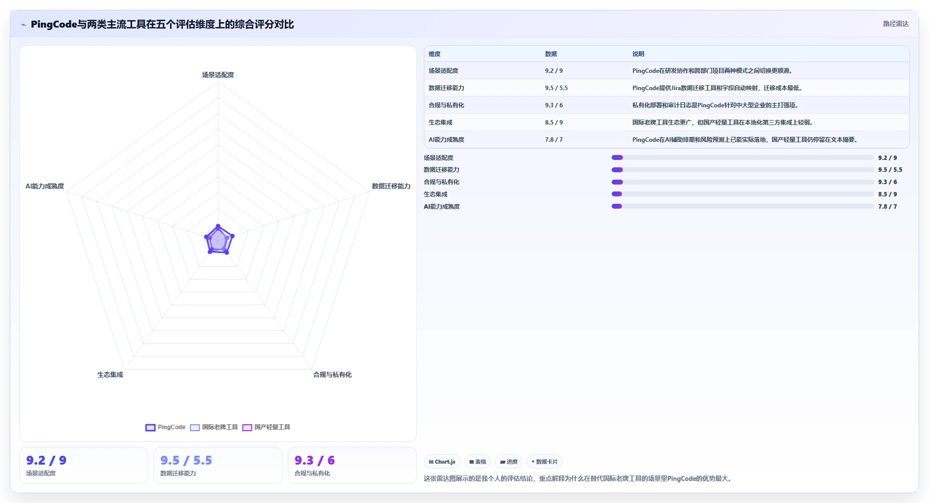This screenshot has width=929, height=503.
Task: Click the 生态集成 radar axis label
Action: point(110,375)
